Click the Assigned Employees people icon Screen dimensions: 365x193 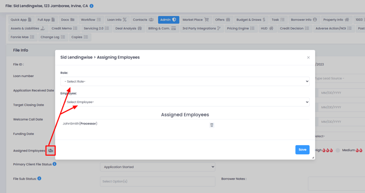click(50, 150)
